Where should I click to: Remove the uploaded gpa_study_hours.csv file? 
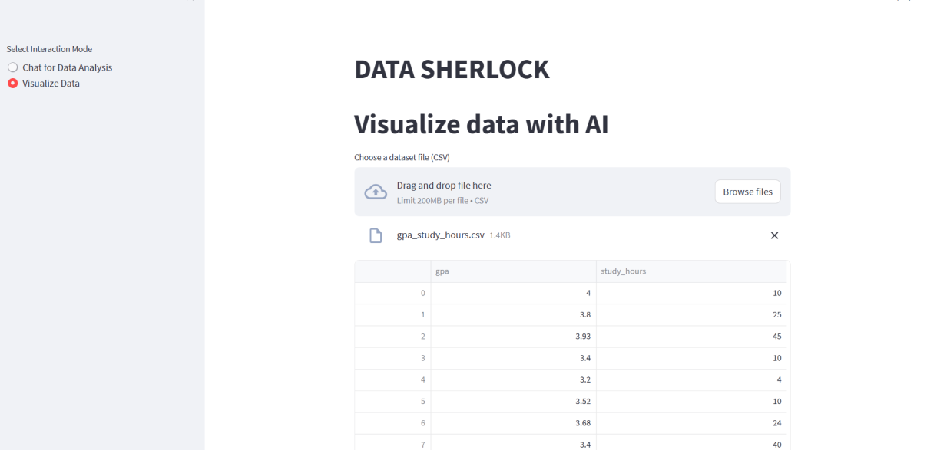(774, 235)
